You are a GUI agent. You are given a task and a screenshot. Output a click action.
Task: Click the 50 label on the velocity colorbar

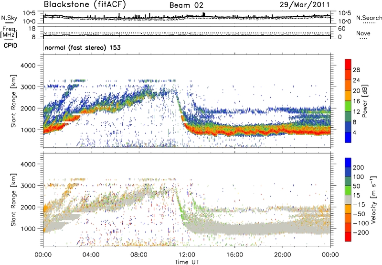(x=356, y=186)
